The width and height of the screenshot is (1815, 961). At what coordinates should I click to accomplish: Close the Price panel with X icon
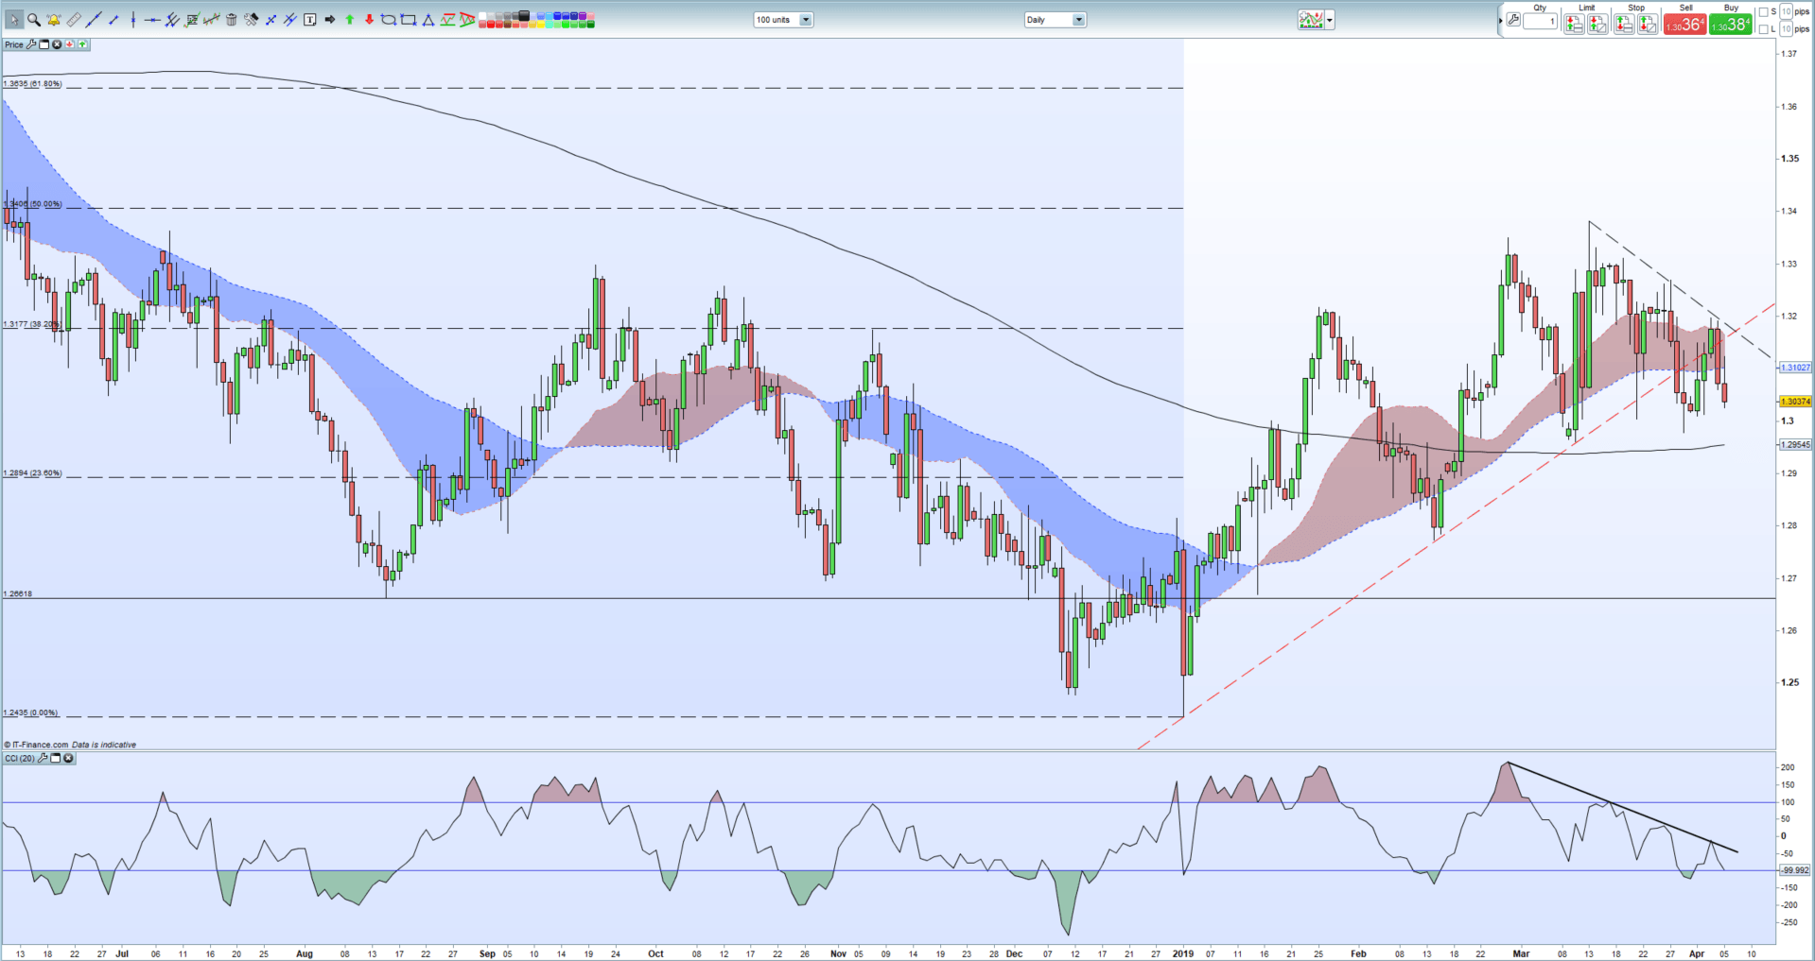point(57,44)
